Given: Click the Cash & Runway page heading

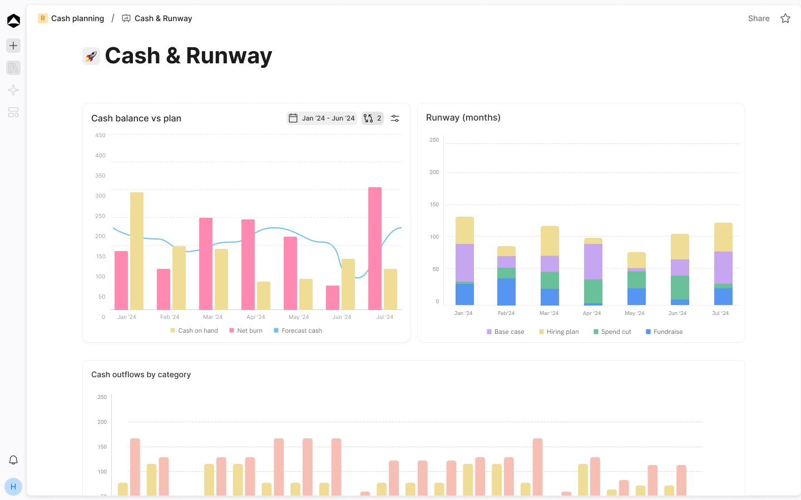Looking at the screenshot, I should coord(189,56).
